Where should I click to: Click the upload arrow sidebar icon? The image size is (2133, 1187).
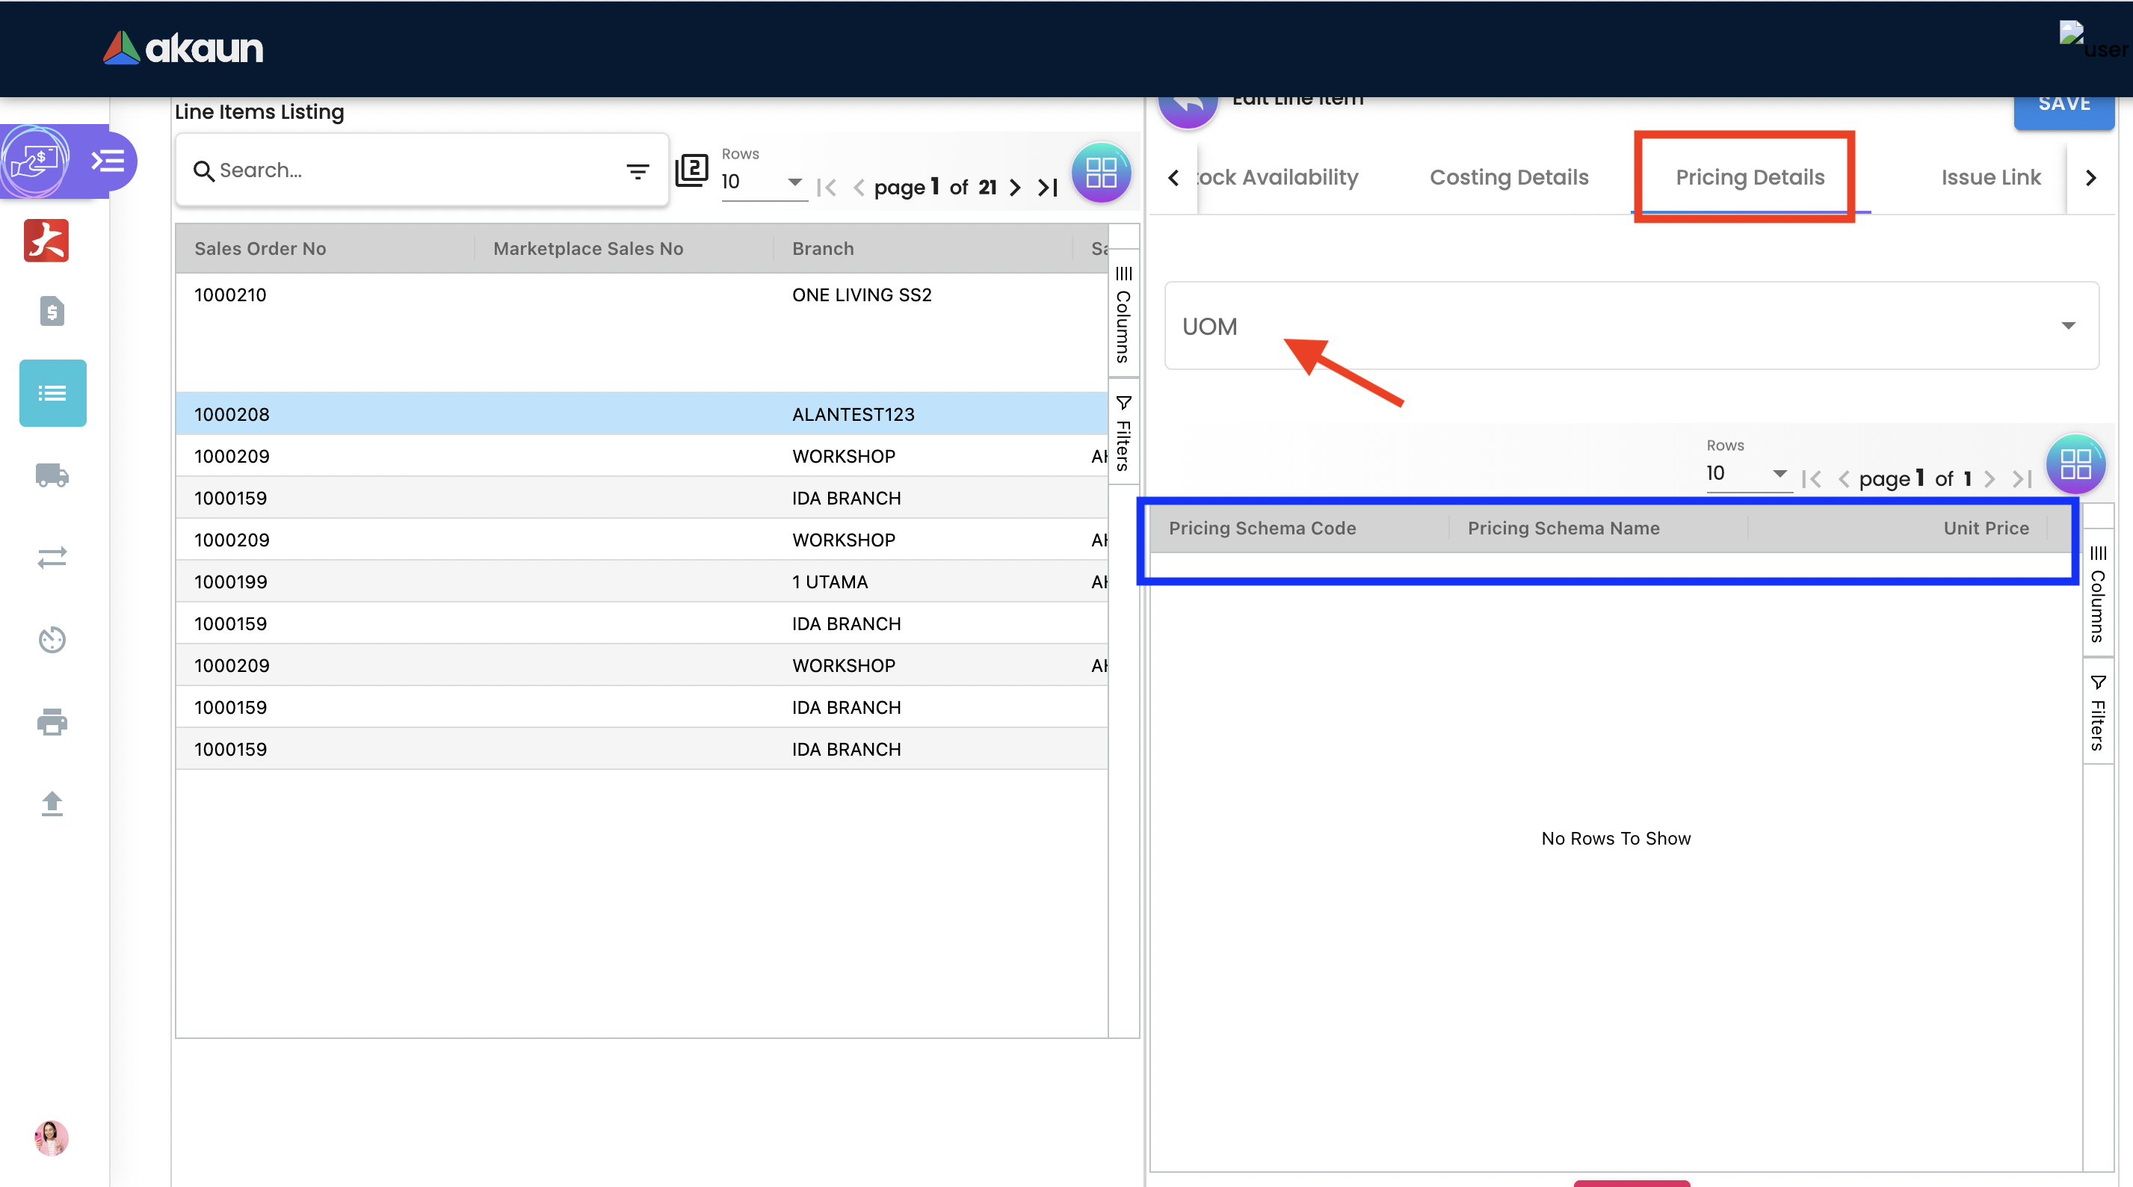point(52,804)
